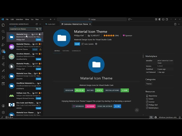Click the Sponsor GitHub badge
The width and height of the screenshot is (182, 136).
[84, 106]
